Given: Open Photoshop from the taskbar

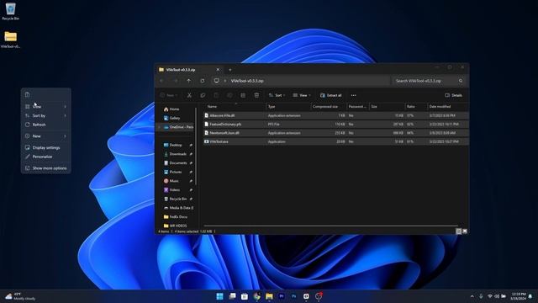Looking at the screenshot, I should [293, 296].
